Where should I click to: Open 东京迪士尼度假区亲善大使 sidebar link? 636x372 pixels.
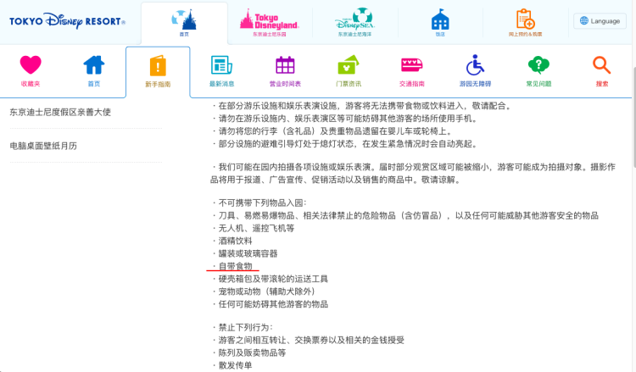click(x=60, y=112)
